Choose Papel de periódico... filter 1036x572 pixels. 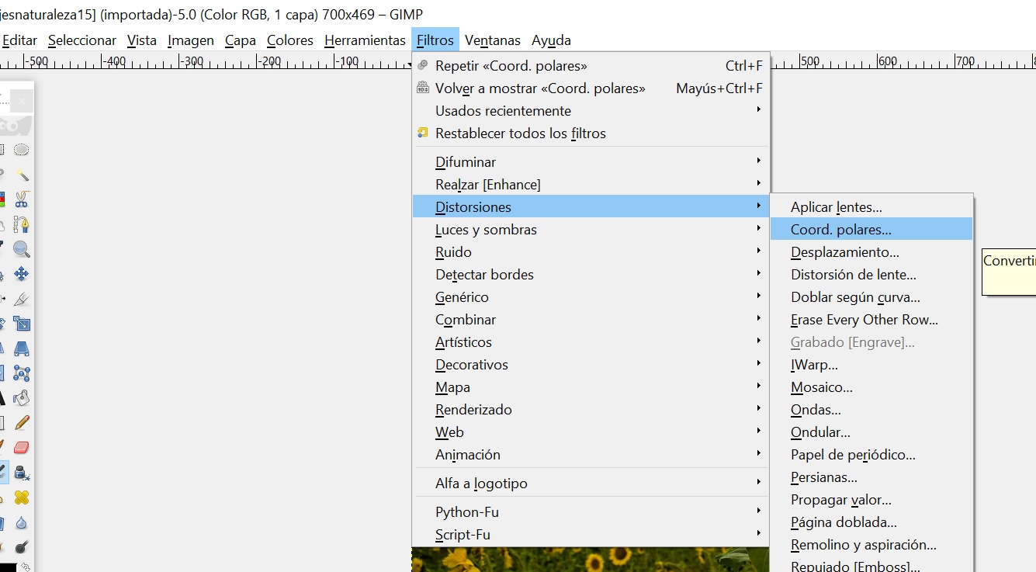(x=871, y=454)
